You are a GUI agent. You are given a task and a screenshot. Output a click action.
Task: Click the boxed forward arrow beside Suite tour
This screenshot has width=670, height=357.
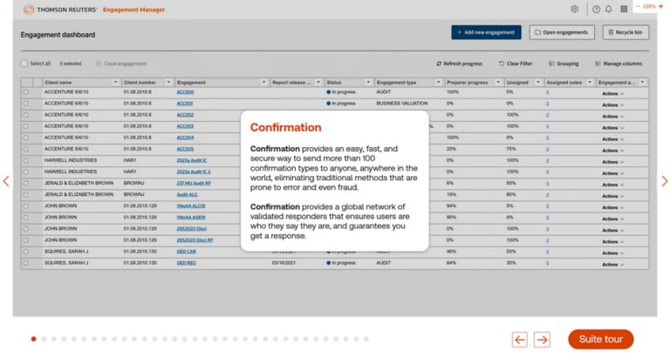(543, 340)
